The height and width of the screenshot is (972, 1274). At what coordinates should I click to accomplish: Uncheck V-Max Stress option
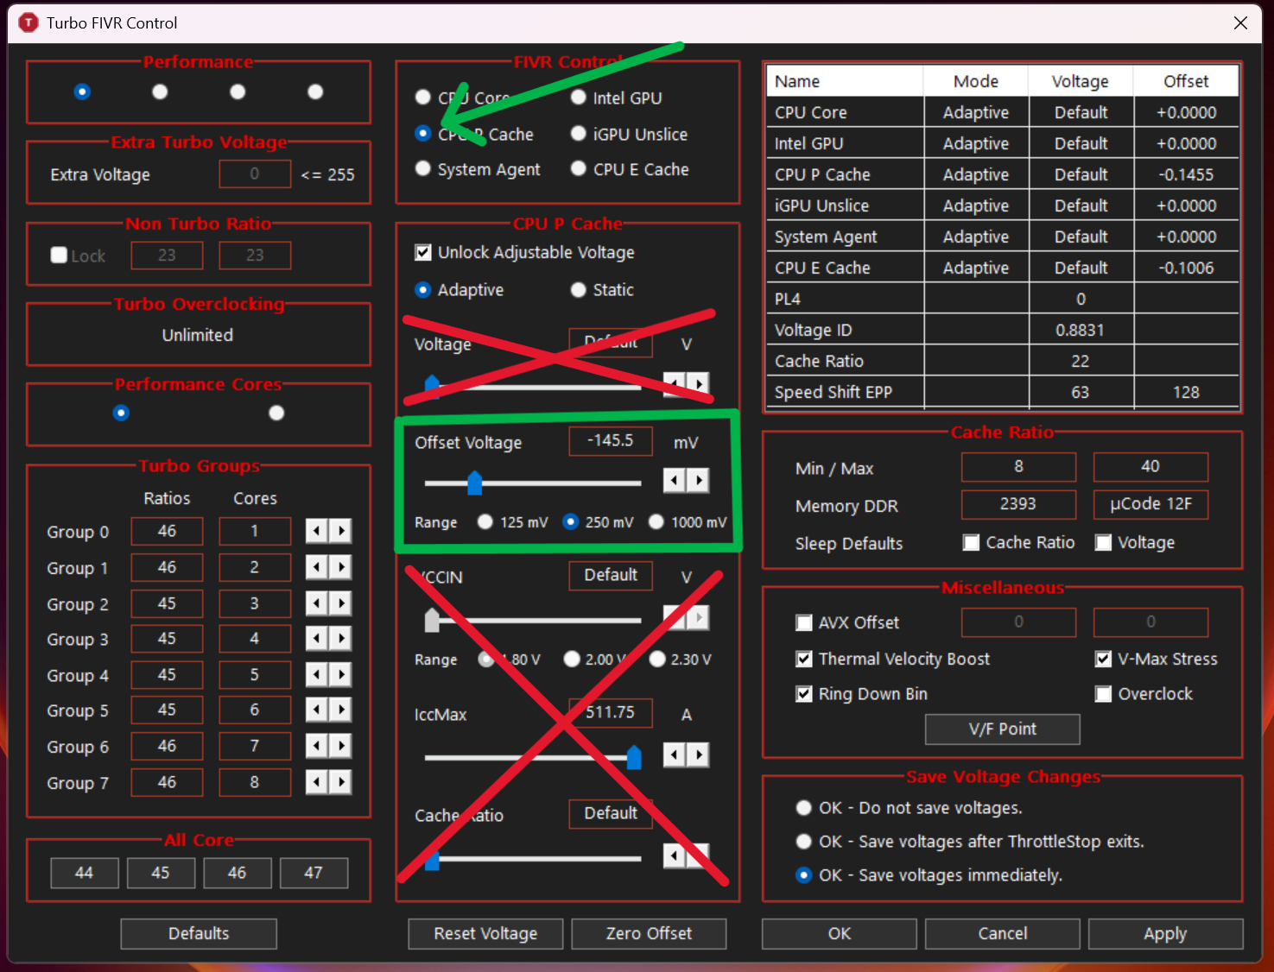1103,659
